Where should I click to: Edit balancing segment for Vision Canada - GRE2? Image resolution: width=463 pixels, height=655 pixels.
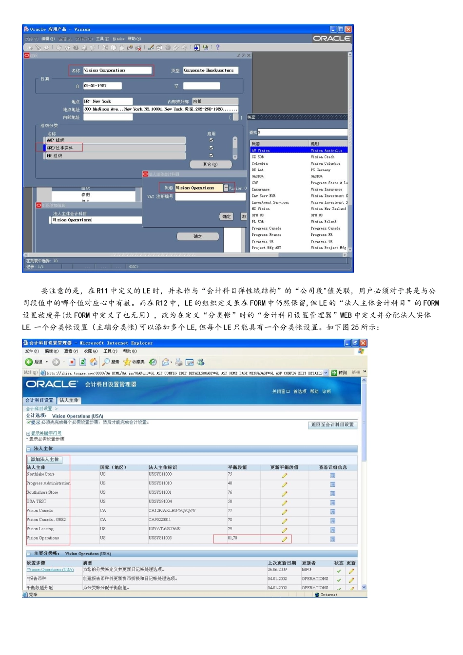click(x=285, y=521)
